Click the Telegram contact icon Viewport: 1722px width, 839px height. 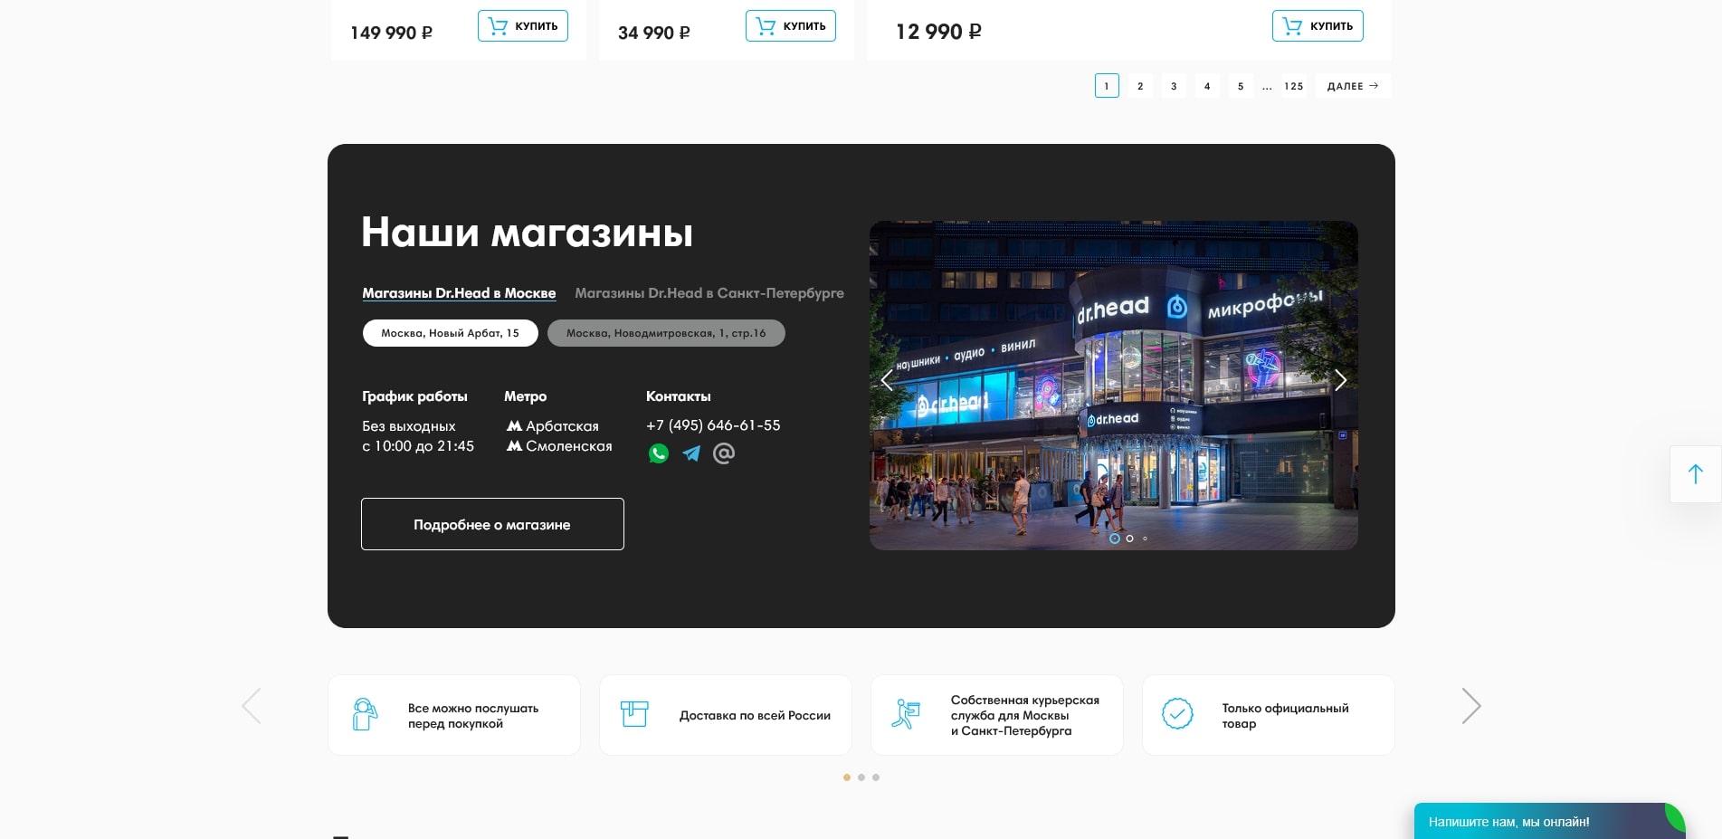pyautogui.click(x=691, y=453)
